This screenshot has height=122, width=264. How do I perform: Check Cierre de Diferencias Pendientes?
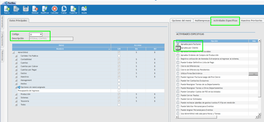coord(178,70)
